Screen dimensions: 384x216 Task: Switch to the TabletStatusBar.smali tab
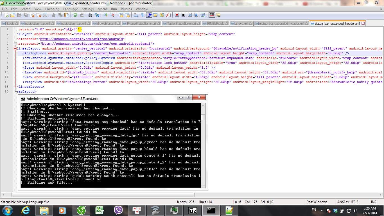coord(182,24)
